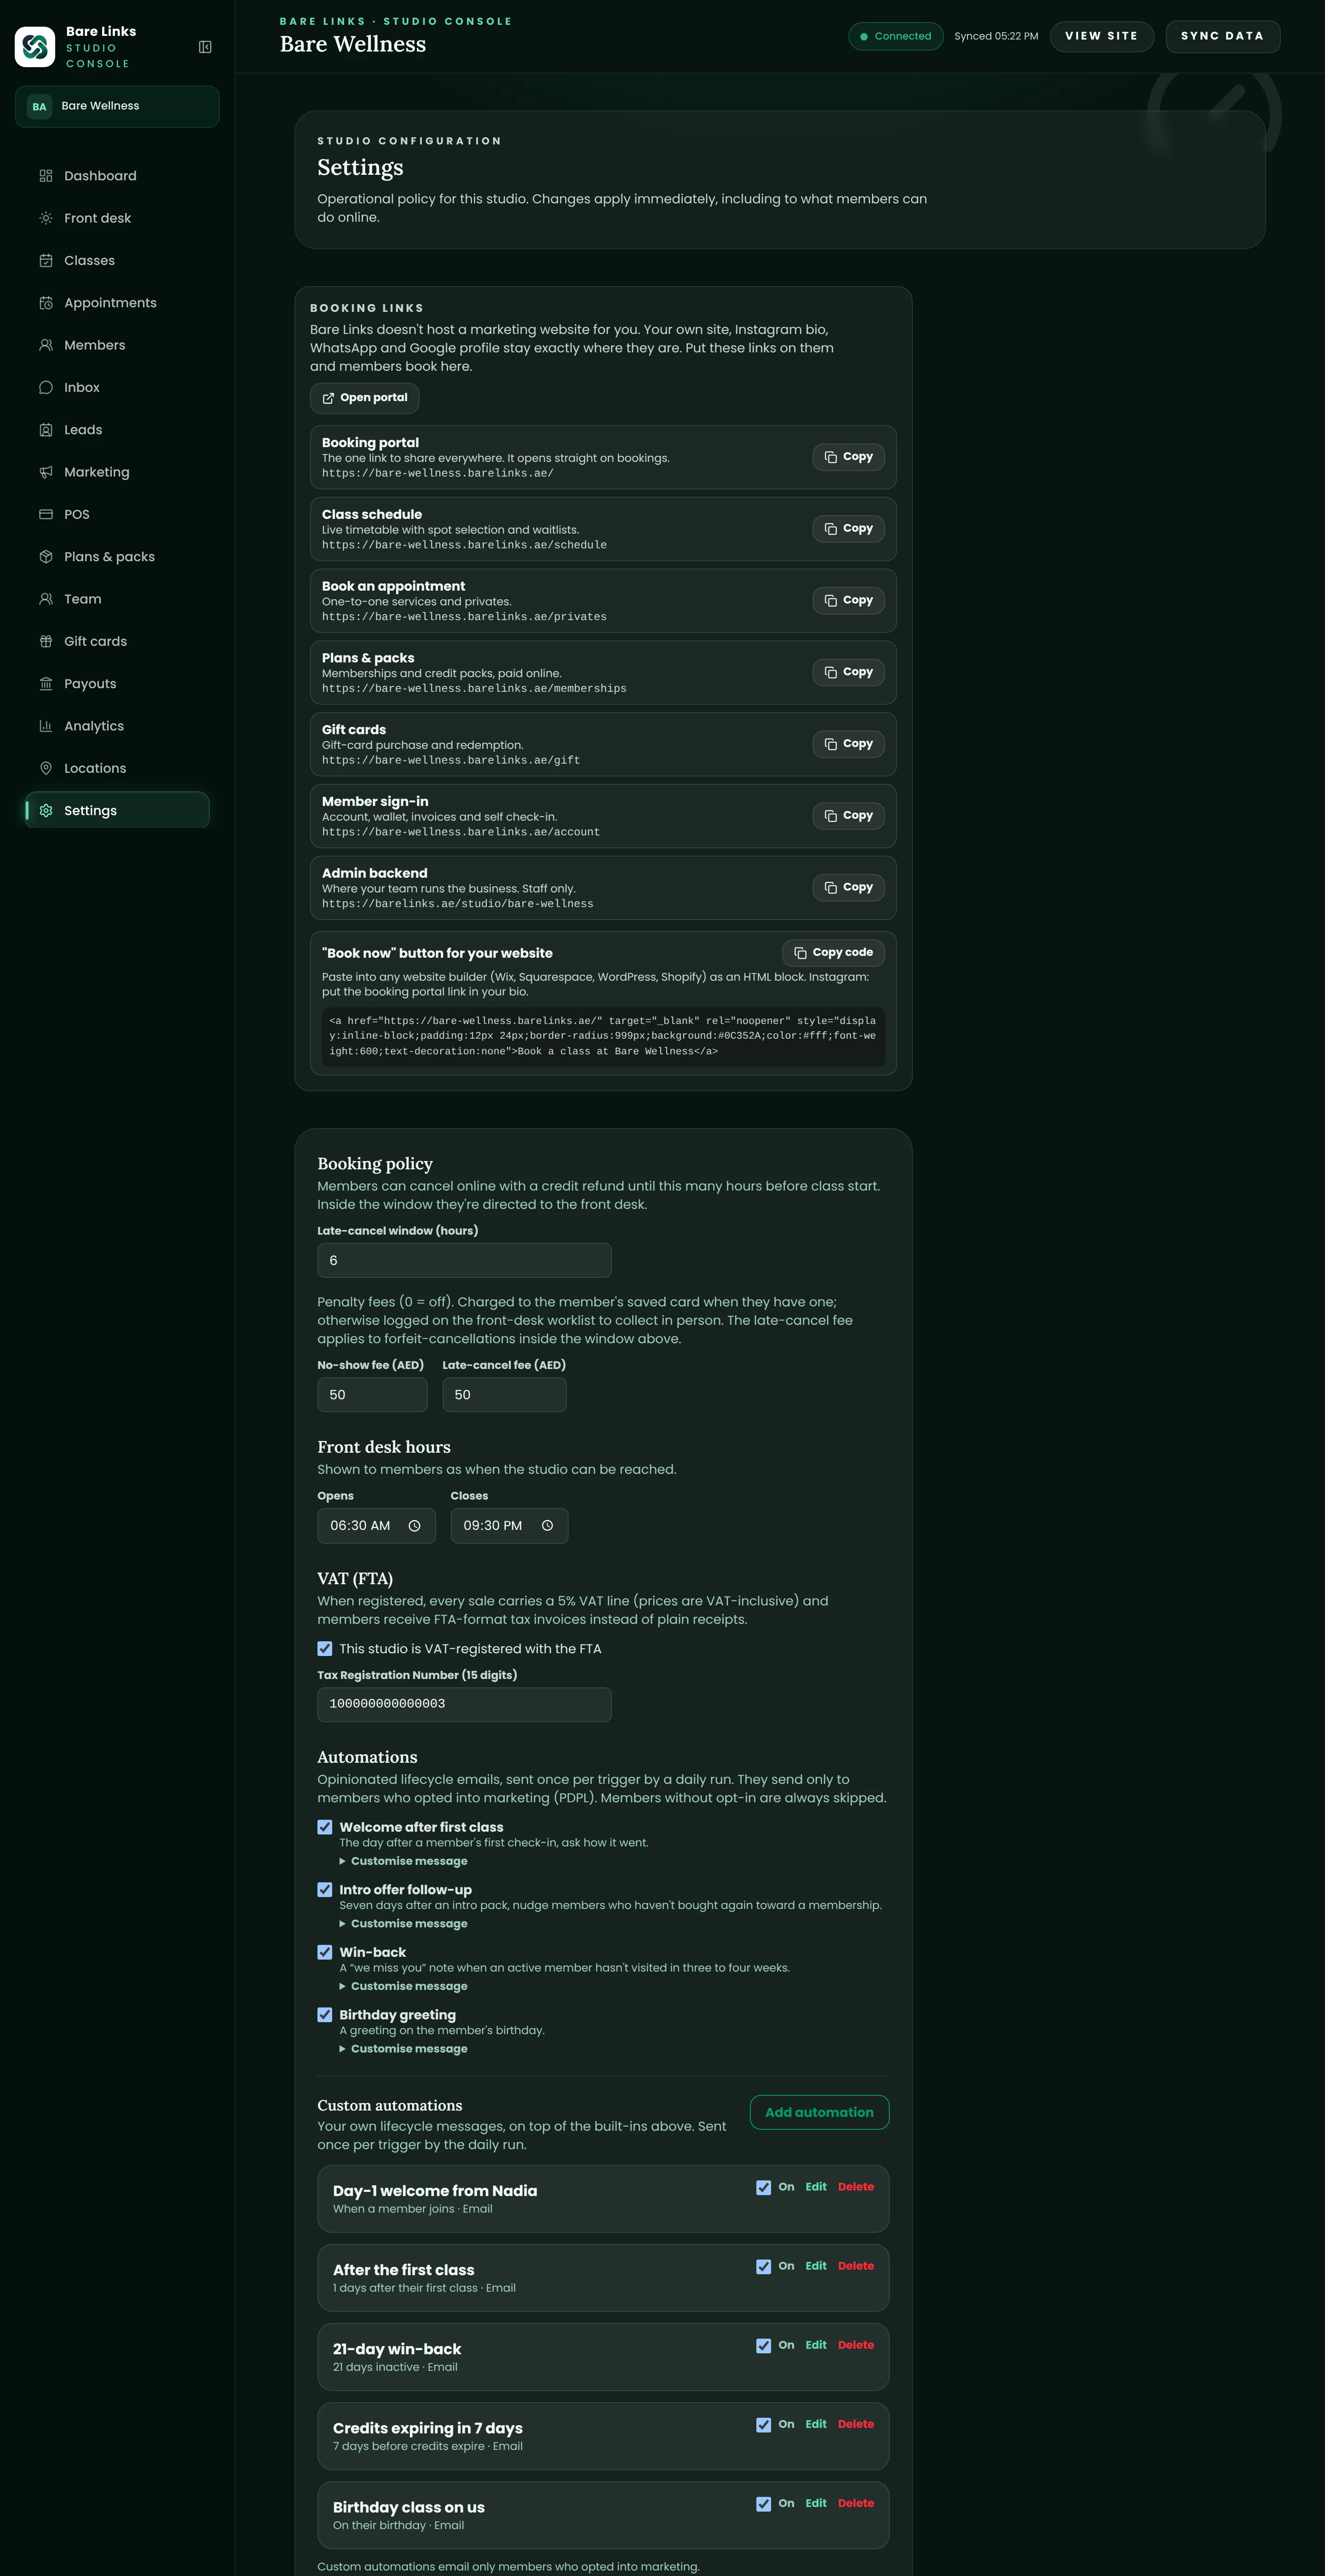
Task: Copy the Gift cards link
Action: (848, 744)
